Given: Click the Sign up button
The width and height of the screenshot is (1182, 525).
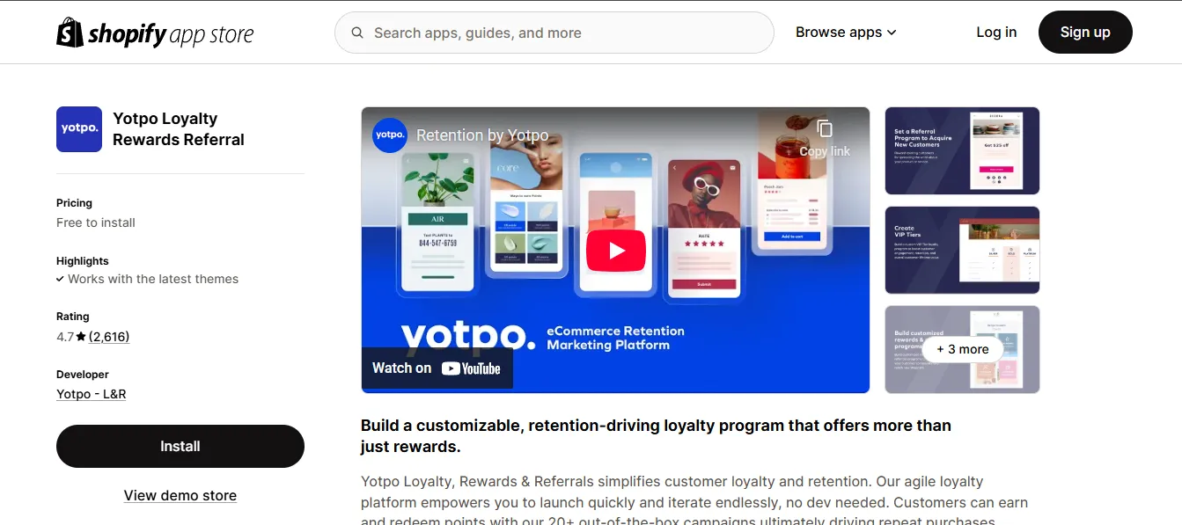Looking at the screenshot, I should coord(1085,33).
